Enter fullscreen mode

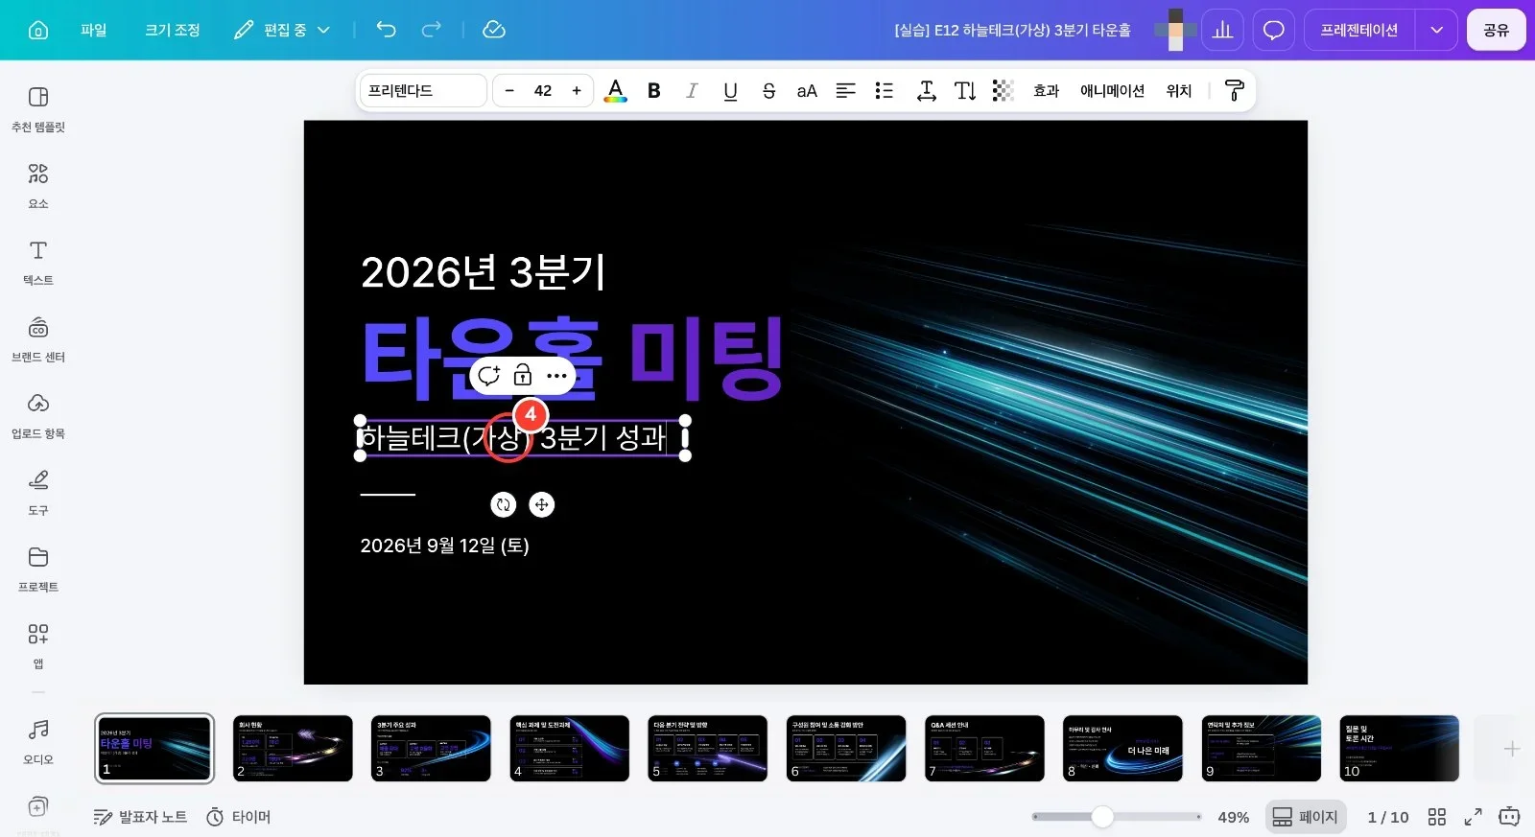[x=1473, y=817]
